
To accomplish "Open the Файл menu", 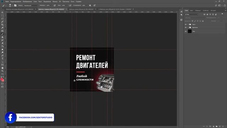I will pyautogui.click(x=7, y=1).
